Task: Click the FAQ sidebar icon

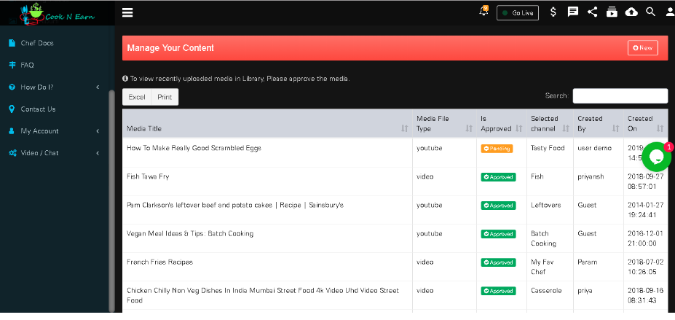Action: coord(12,65)
